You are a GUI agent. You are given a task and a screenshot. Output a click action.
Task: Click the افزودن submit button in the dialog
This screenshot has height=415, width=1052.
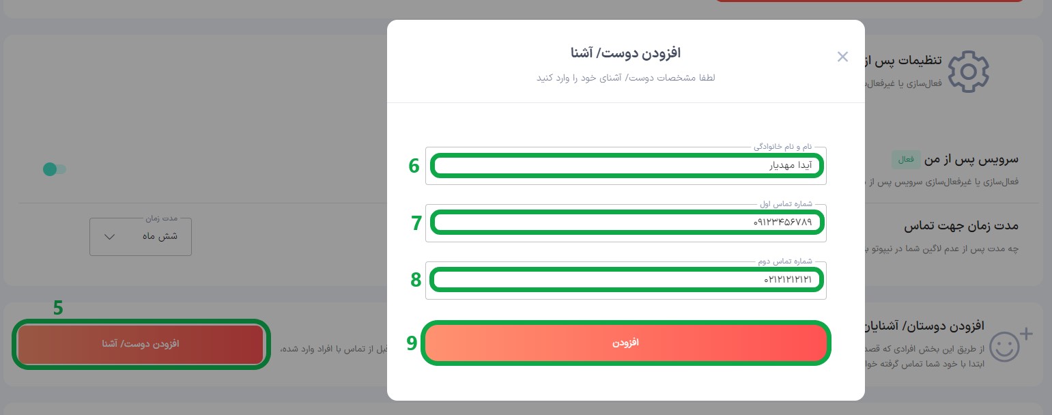(626, 343)
